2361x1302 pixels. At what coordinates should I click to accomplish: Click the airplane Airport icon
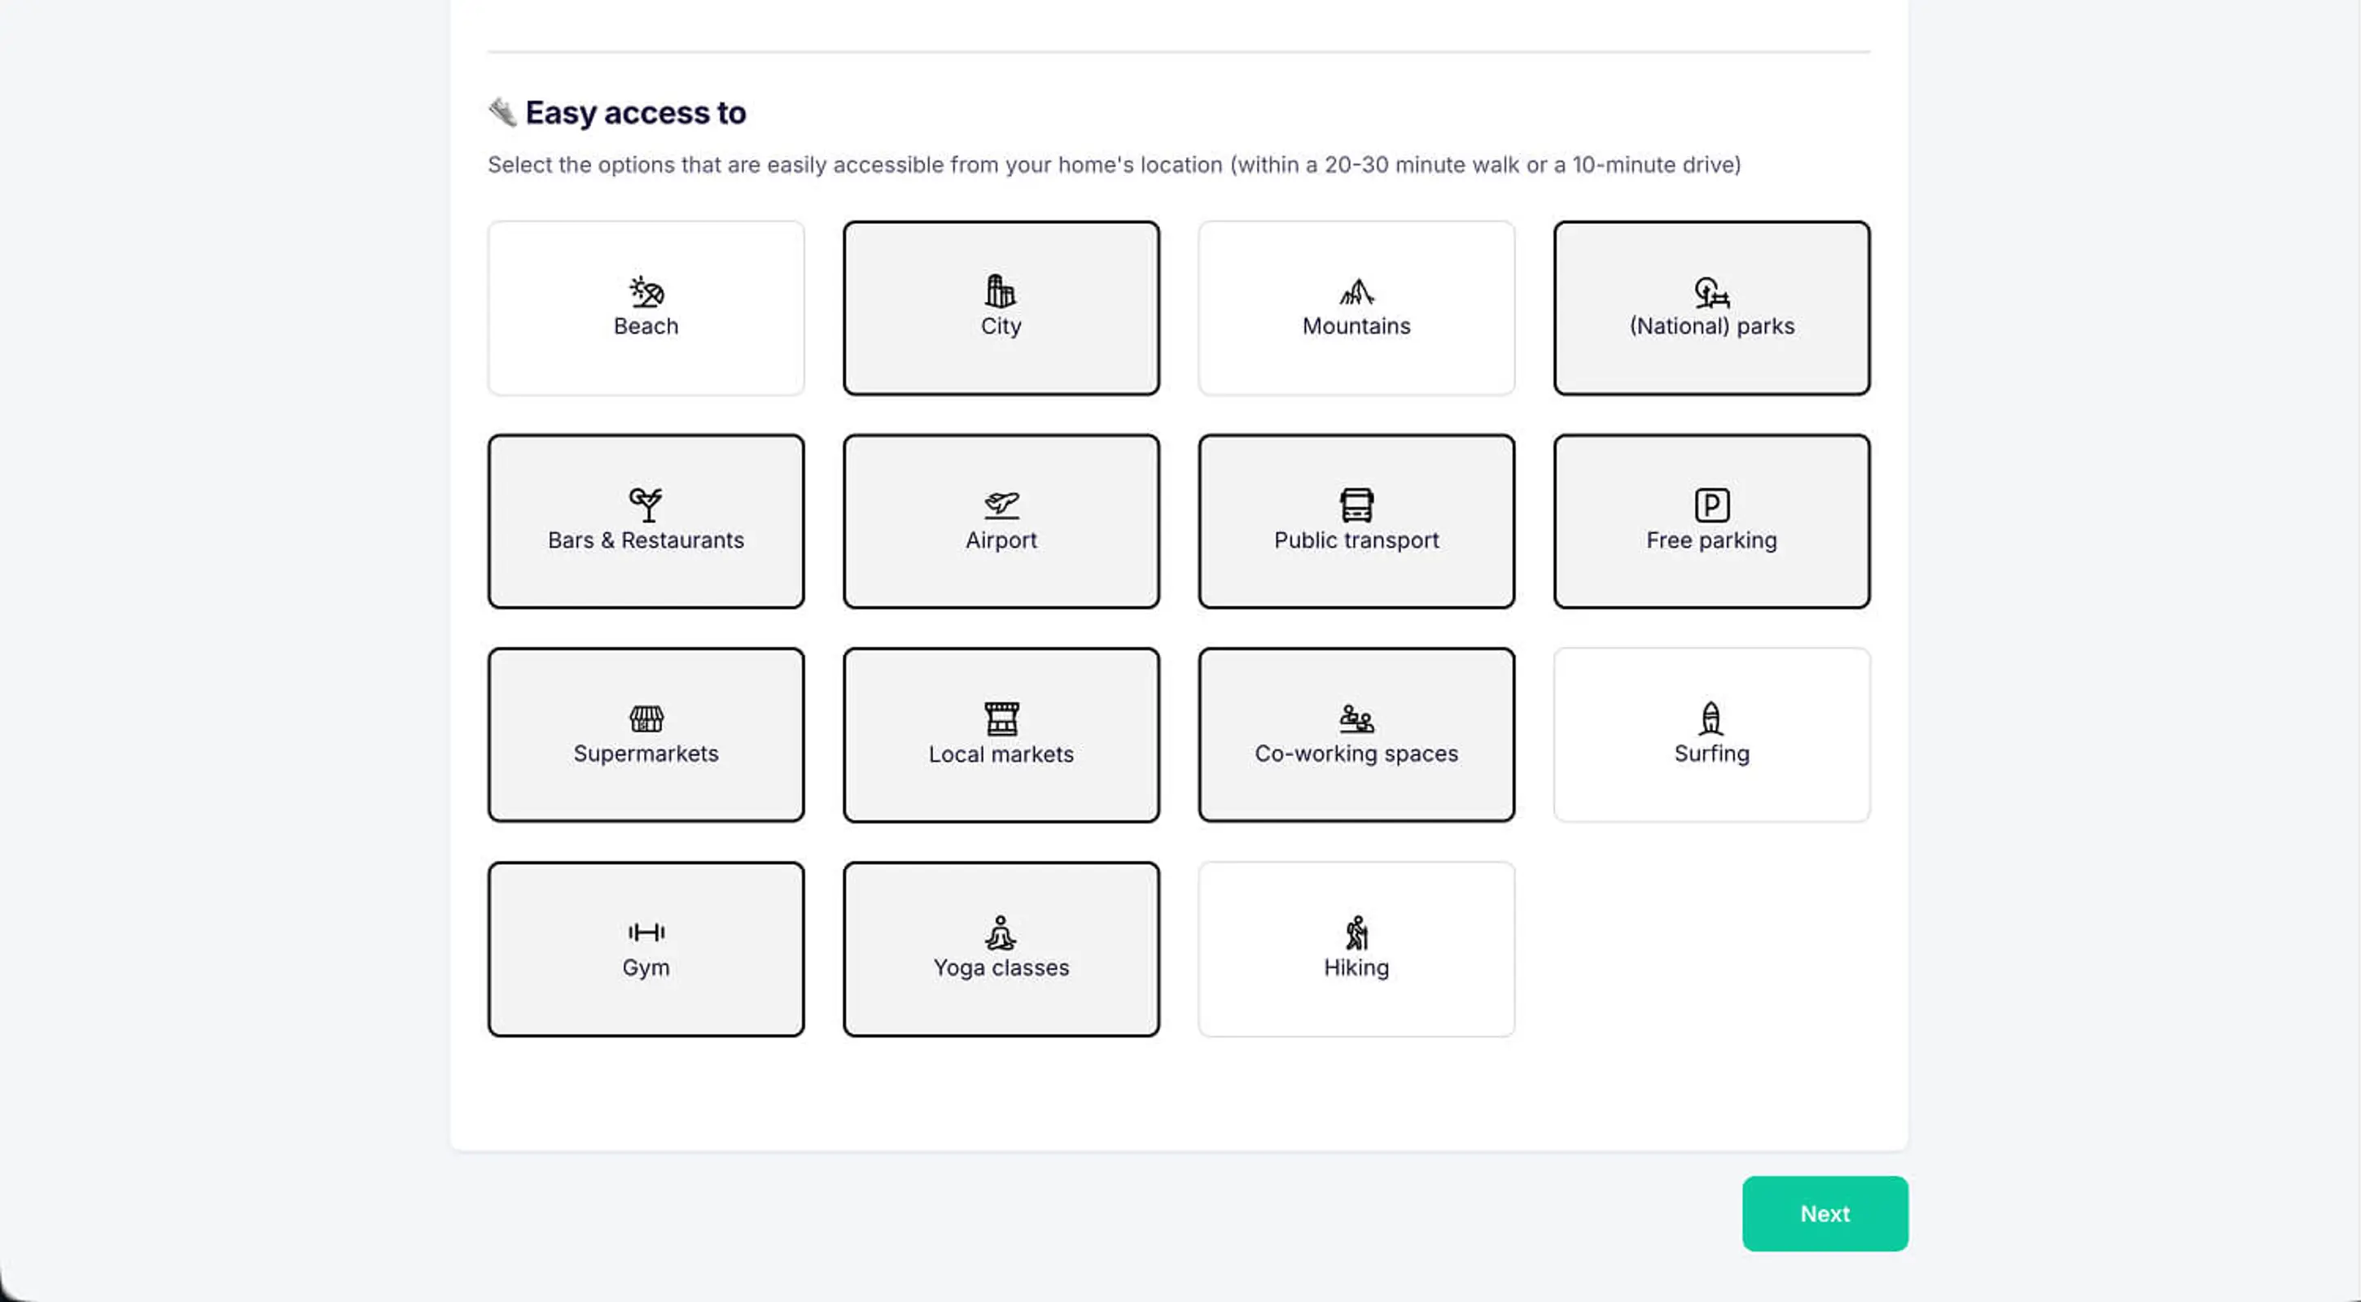1001,505
